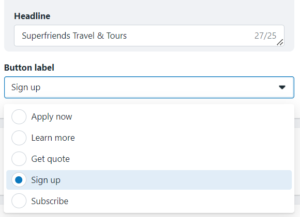Viewport: 300px width, 217px height.
Task: Click the highlighted Sign up menu row
Action: [x=149, y=180]
